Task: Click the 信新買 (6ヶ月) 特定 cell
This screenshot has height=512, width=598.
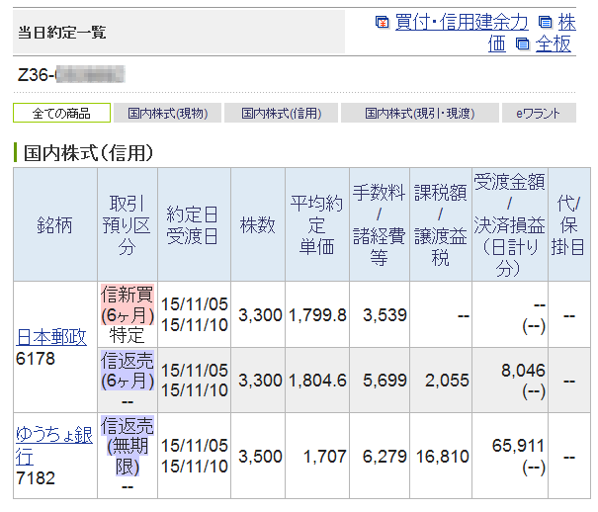Action: click(127, 314)
